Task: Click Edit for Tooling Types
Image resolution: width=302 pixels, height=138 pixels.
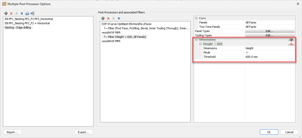Action: pos(270,35)
